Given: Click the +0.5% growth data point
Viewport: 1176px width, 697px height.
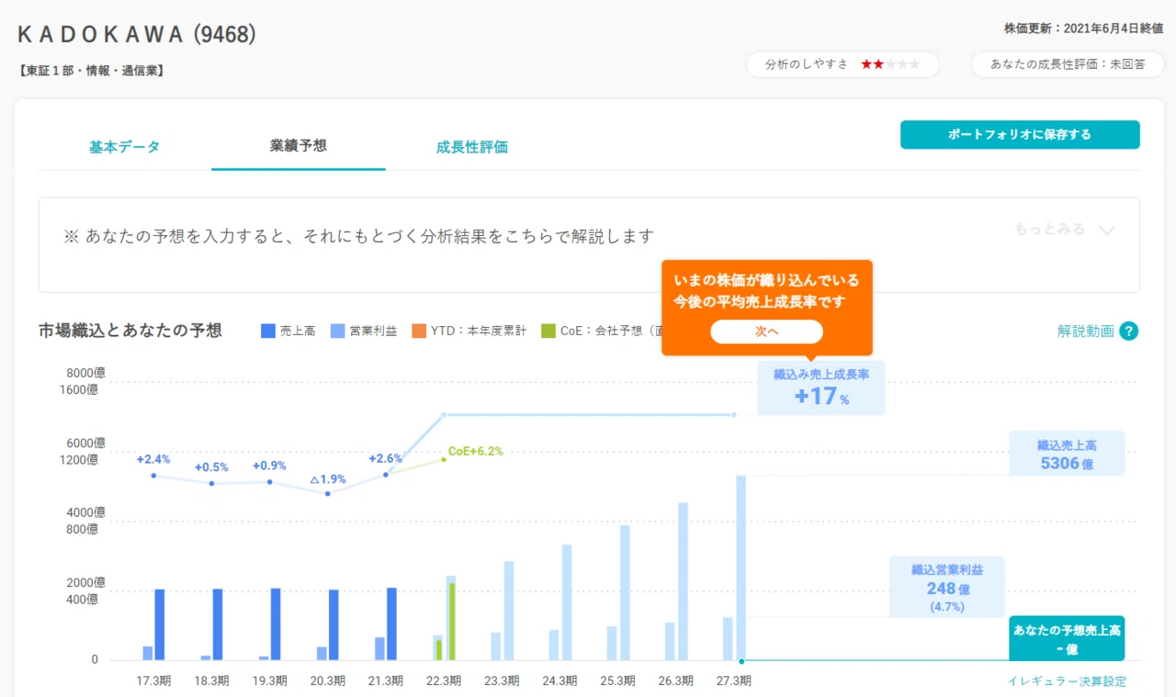Looking at the screenshot, I should [x=211, y=483].
